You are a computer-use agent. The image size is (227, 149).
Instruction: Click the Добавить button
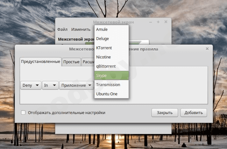(194, 112)
